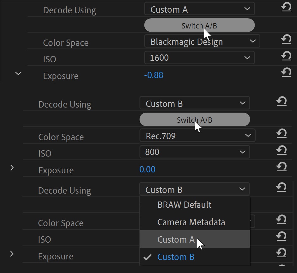Viewport: 297px width, 273px height.
Task: Expand the arrow beside Exposure 0.00
Action: [12, 168]
